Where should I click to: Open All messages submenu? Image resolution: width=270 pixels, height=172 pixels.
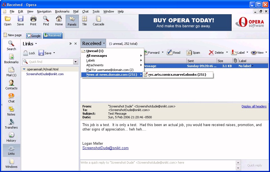(x=112, y=56)
